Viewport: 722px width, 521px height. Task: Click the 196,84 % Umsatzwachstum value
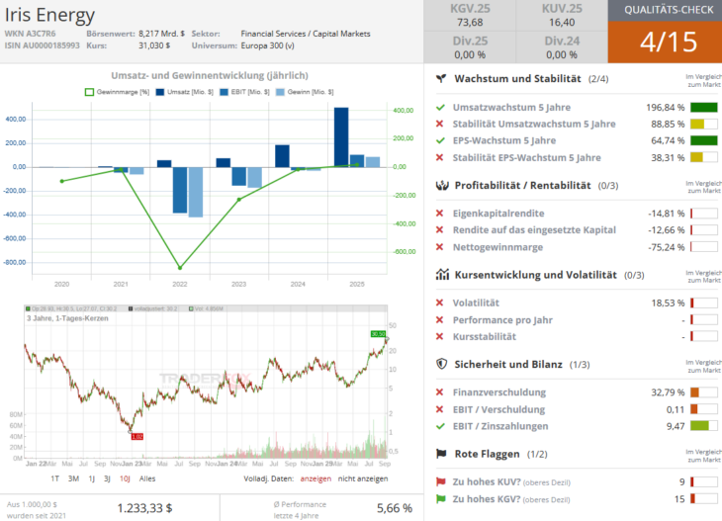(666, 107)
